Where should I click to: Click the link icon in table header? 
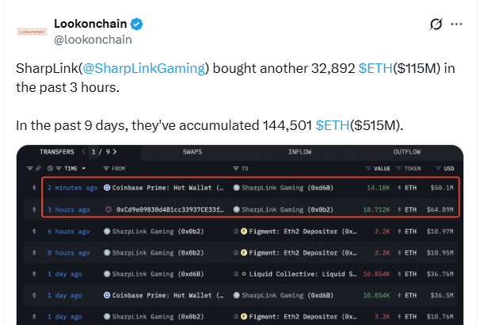39,169
